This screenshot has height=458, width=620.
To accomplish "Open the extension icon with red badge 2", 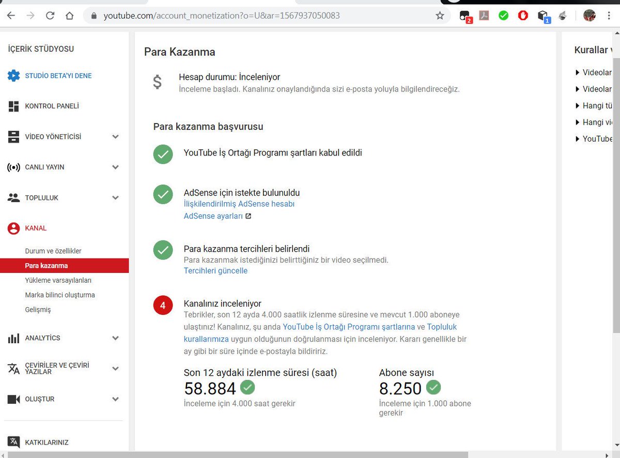I will click(x=465, y=17).
